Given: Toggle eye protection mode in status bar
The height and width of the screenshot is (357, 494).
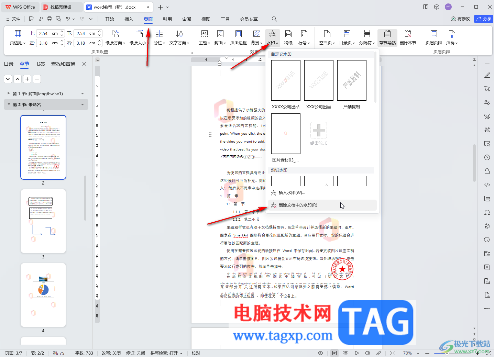Looking at the screenshot, I should click(x=320, y=353).
